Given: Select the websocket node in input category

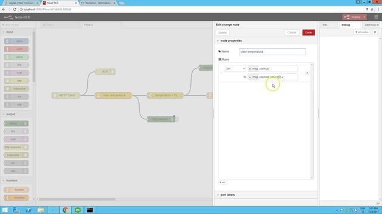Looking at the screenshot, I should coord(17,89).
